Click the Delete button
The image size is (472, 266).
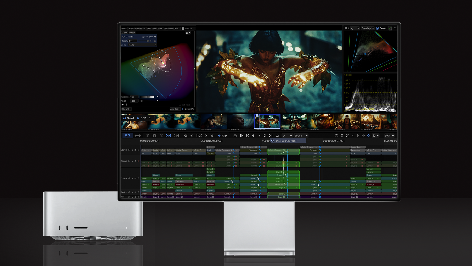pyautogui.click(x=132, y=32)
